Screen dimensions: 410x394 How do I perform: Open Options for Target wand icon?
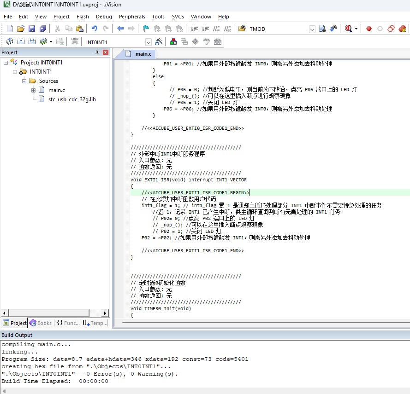tap(159, 41)
